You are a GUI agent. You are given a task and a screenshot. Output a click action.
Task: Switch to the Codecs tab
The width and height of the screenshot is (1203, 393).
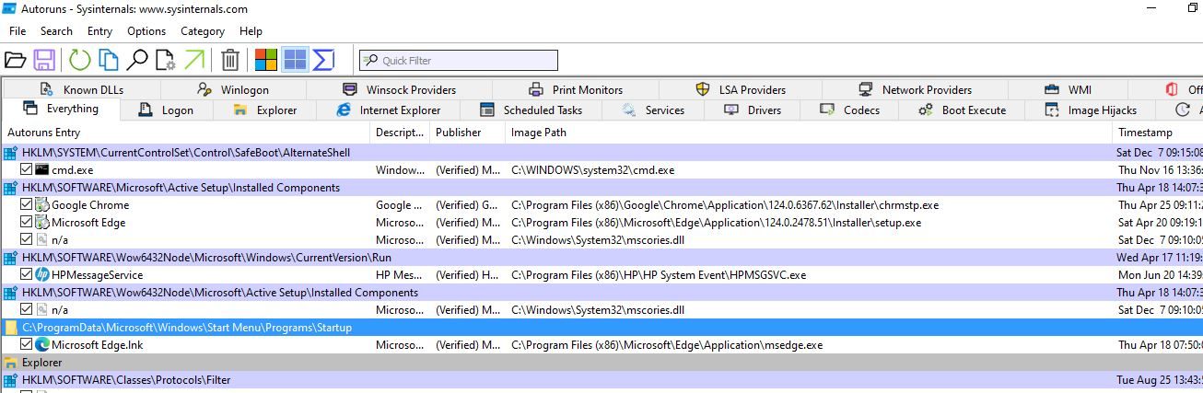click(850, 110)
